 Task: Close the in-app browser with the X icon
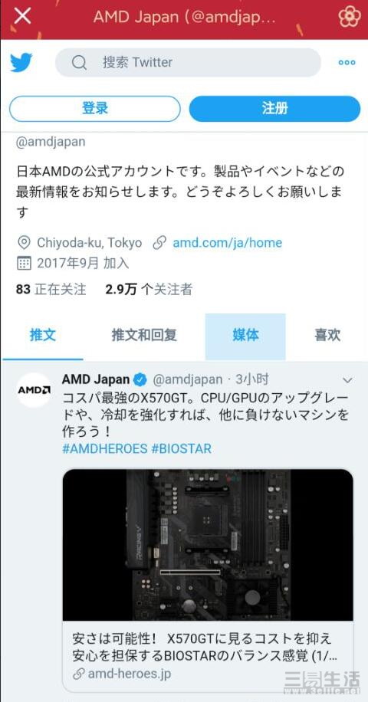22,16
